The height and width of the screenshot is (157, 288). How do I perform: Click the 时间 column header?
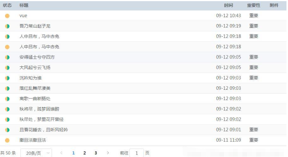[x=229, y=5]
